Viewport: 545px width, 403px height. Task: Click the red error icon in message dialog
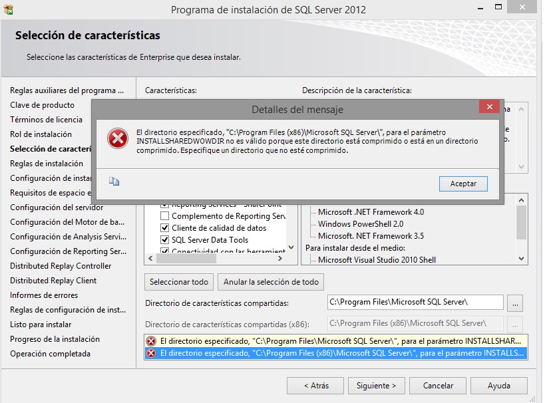pyautogui.click(x=118, y=138)
